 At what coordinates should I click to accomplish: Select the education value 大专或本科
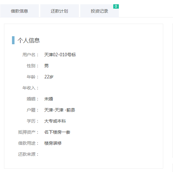[x=55, y=121]
